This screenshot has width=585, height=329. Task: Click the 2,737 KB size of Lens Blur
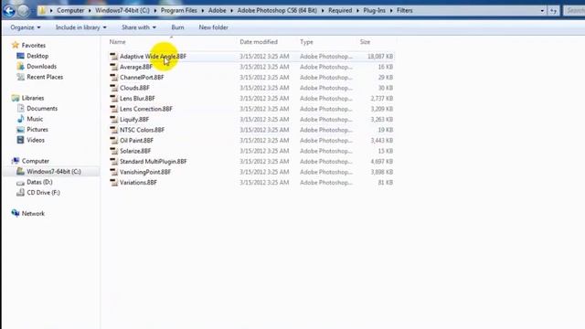(x=382, y=99)
